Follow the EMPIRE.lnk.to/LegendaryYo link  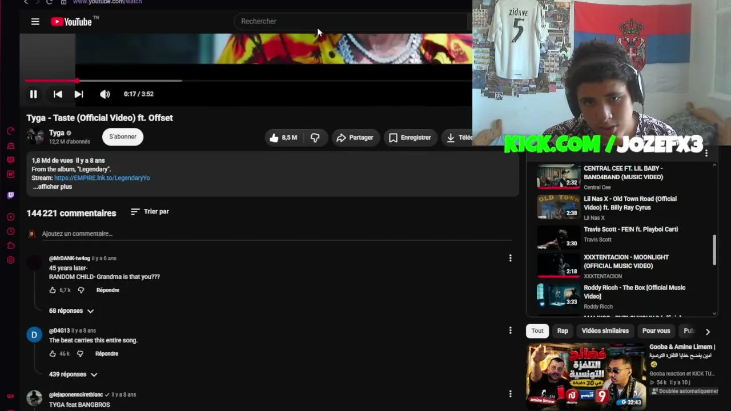[x=102, y=178]
